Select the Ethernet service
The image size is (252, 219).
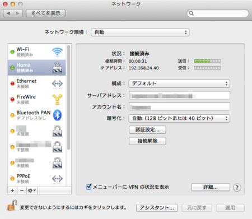37,83
